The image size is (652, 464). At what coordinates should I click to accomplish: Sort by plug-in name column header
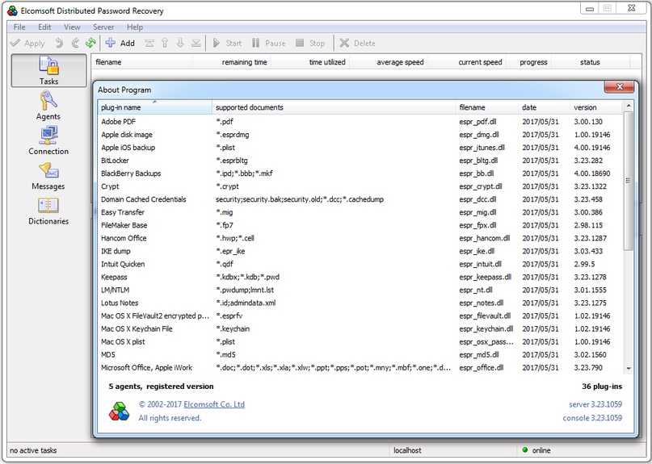click(x=154, y=107)
